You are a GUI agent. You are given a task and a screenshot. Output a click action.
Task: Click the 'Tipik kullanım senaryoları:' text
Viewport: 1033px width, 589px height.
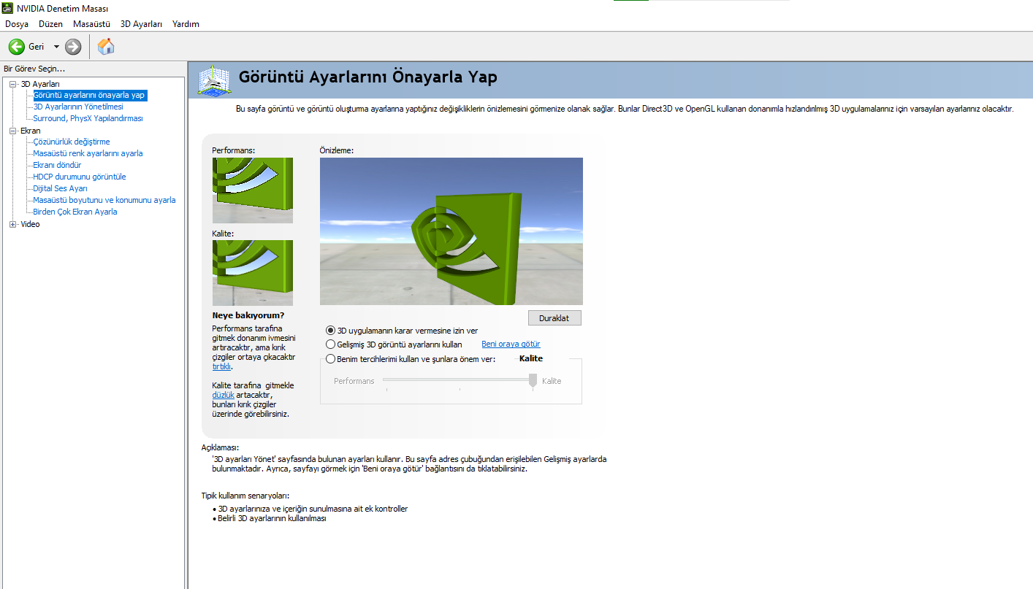tap(245, 496)
